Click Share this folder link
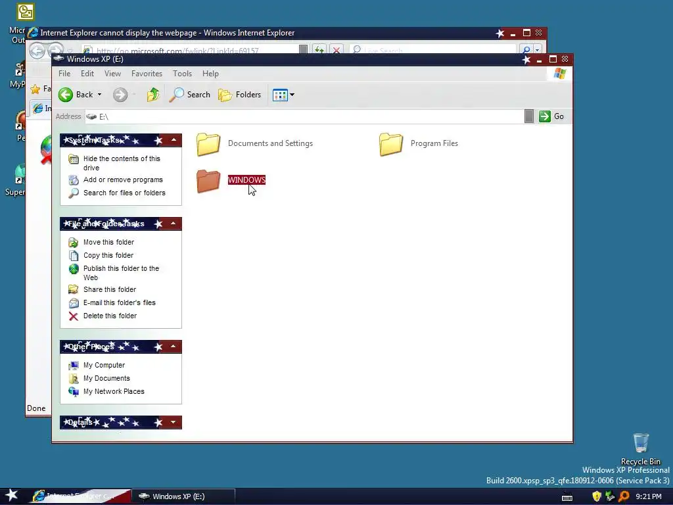The width and height of the screenshot is (673, 505). click(x=110, y=289)
